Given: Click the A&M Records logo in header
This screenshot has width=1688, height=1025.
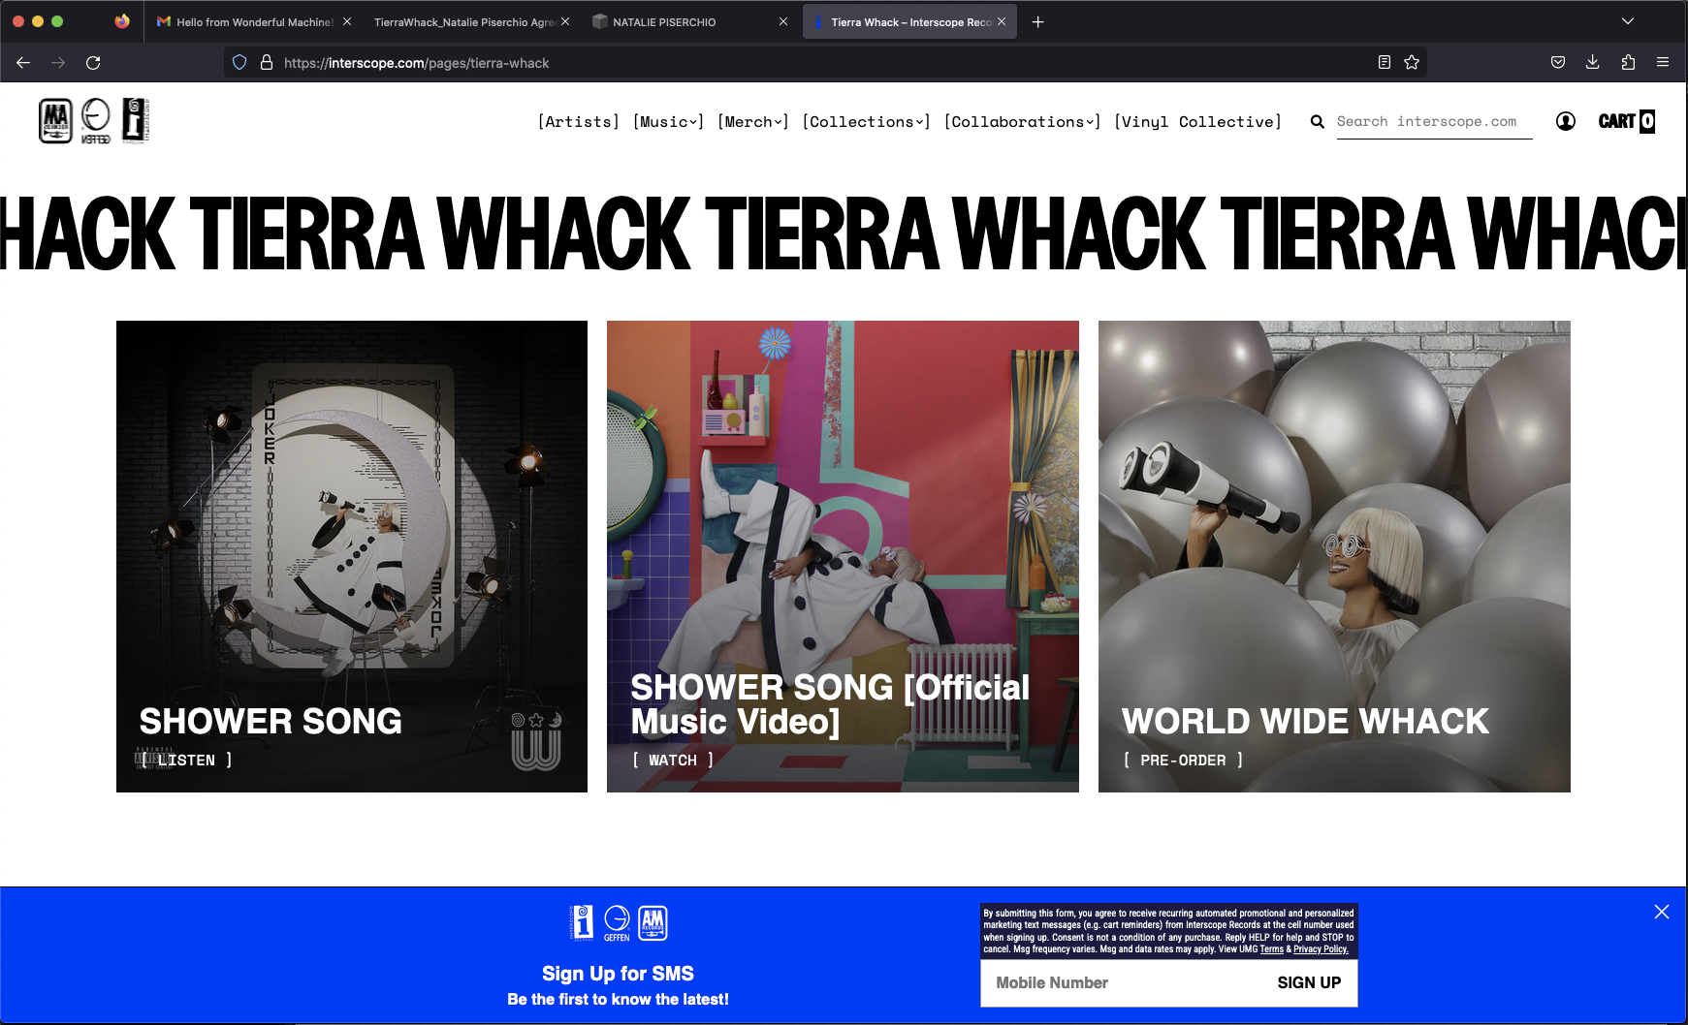Looking at the screenshot, I should [55, 121].
